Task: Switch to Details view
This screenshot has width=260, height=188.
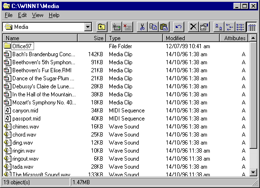Action: pos(251,27)
